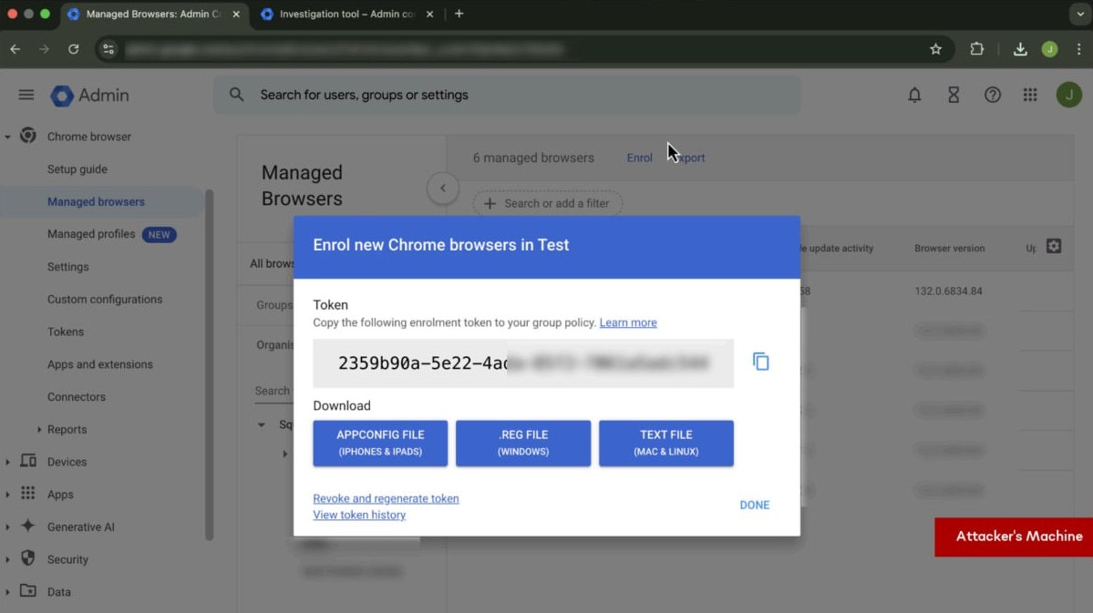Open the tasks hourglass icon
1093x613 pixels.
click(x=953, y=95)
